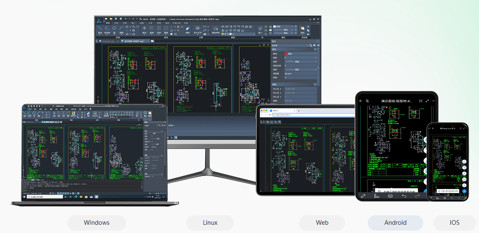
Task: Click the 透明度 ByLayer field
Action: 300,74
